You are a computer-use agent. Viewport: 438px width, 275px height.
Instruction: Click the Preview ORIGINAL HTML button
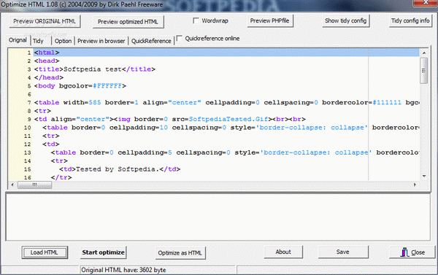[x=45, y=21]
